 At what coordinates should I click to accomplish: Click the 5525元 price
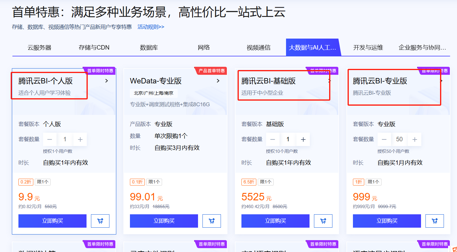click(x=256, y=197)
